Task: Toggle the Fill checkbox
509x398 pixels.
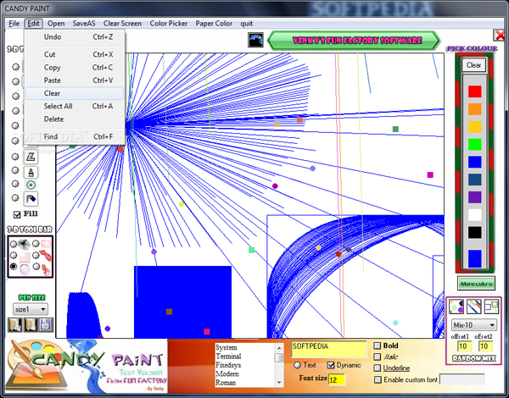Action: click(x=17, y=214)
